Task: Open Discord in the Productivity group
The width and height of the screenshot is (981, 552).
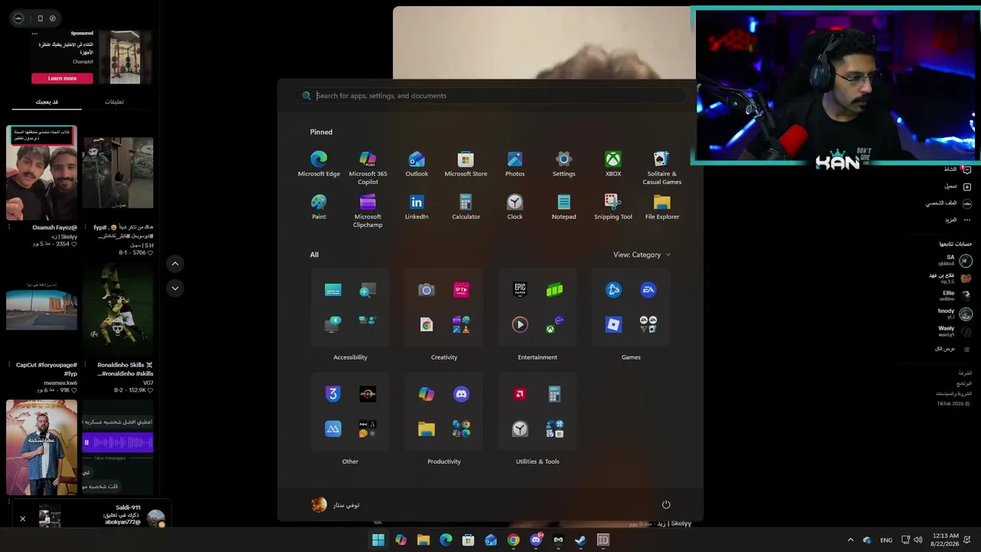Action: [461, 394]
